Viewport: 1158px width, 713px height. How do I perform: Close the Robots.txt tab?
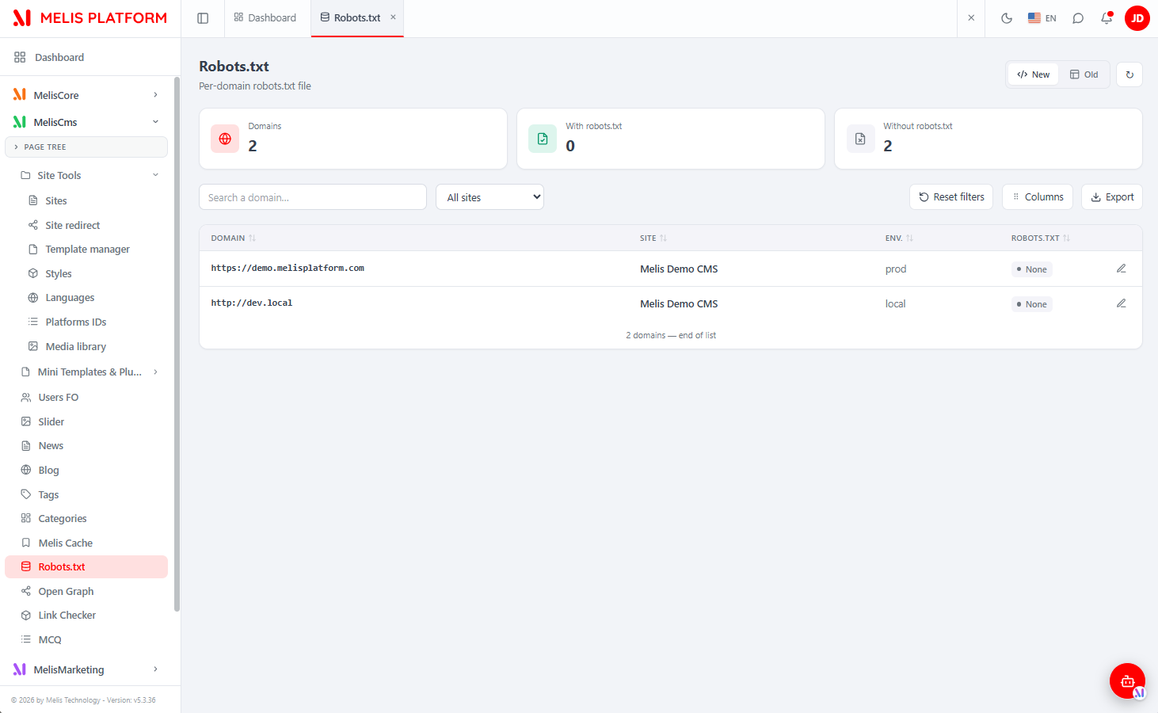pyautogui.click(x=393, y=17)
